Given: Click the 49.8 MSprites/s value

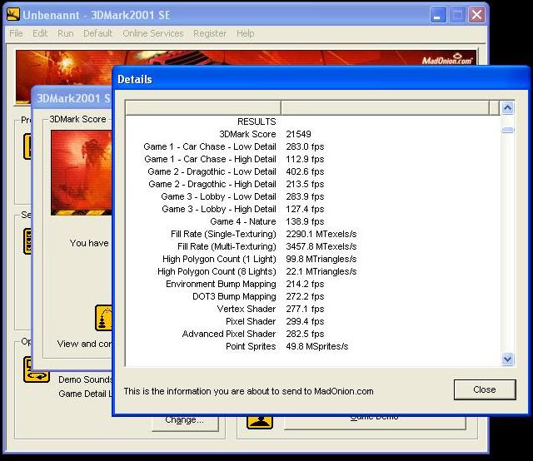Looking at the screenshot, I should pyautogui.click(x=317, y=346).
